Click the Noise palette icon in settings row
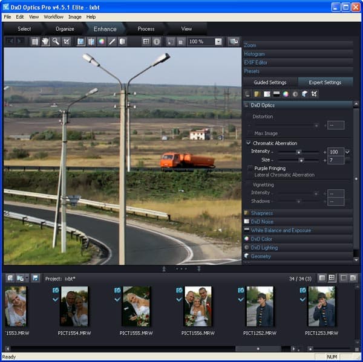 click(x=267, y=94)
